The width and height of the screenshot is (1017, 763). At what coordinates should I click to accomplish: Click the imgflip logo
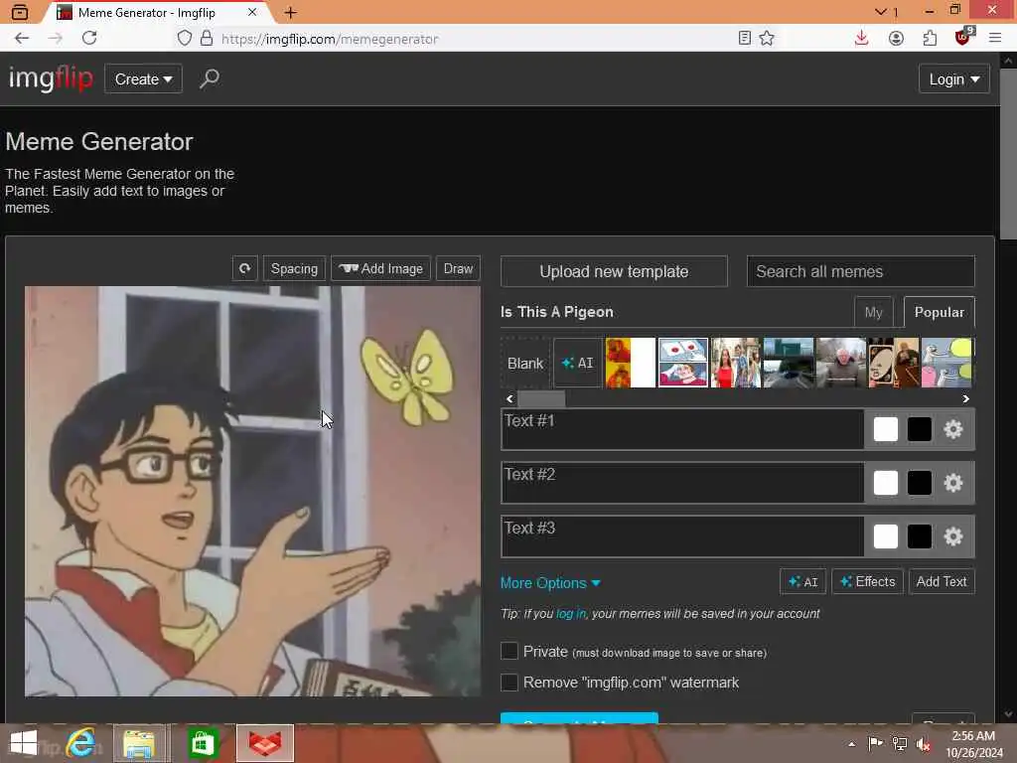(x=51, y=78)
